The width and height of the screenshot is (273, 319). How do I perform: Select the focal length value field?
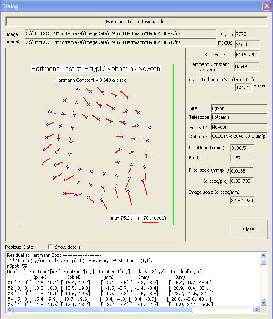(242, 148)
